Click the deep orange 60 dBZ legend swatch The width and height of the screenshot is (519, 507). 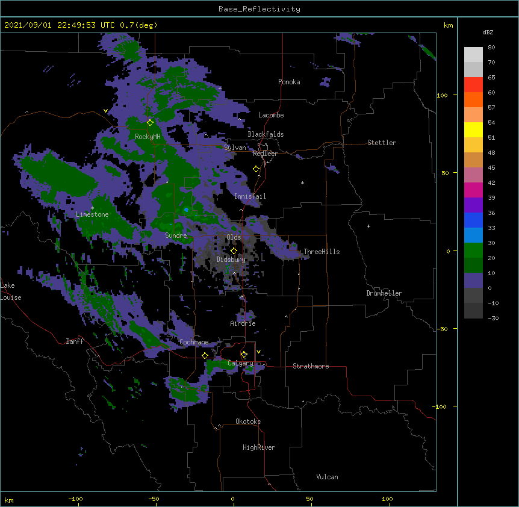(473, 99)
